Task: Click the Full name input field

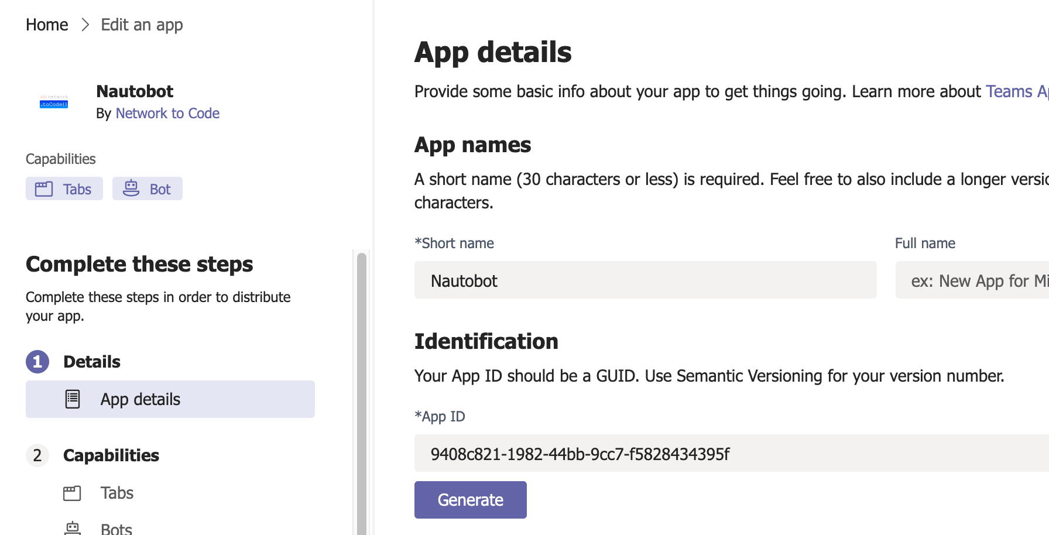Action: (x=972, y=280)
